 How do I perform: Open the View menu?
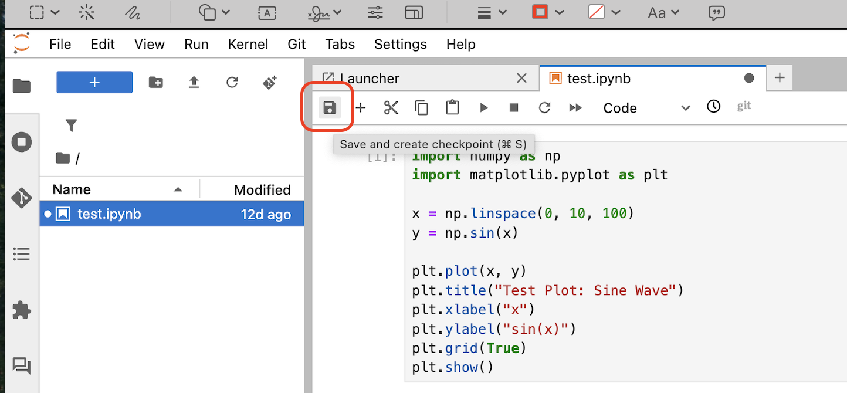150,44
